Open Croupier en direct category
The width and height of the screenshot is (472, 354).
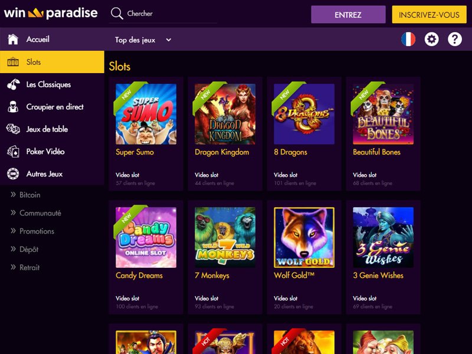(52, 107)
